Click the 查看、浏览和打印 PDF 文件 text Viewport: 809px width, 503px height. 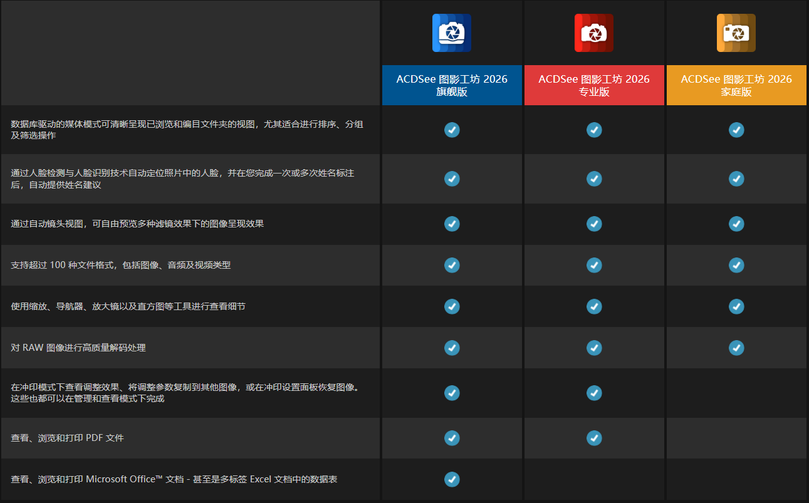tap(67, 438)
